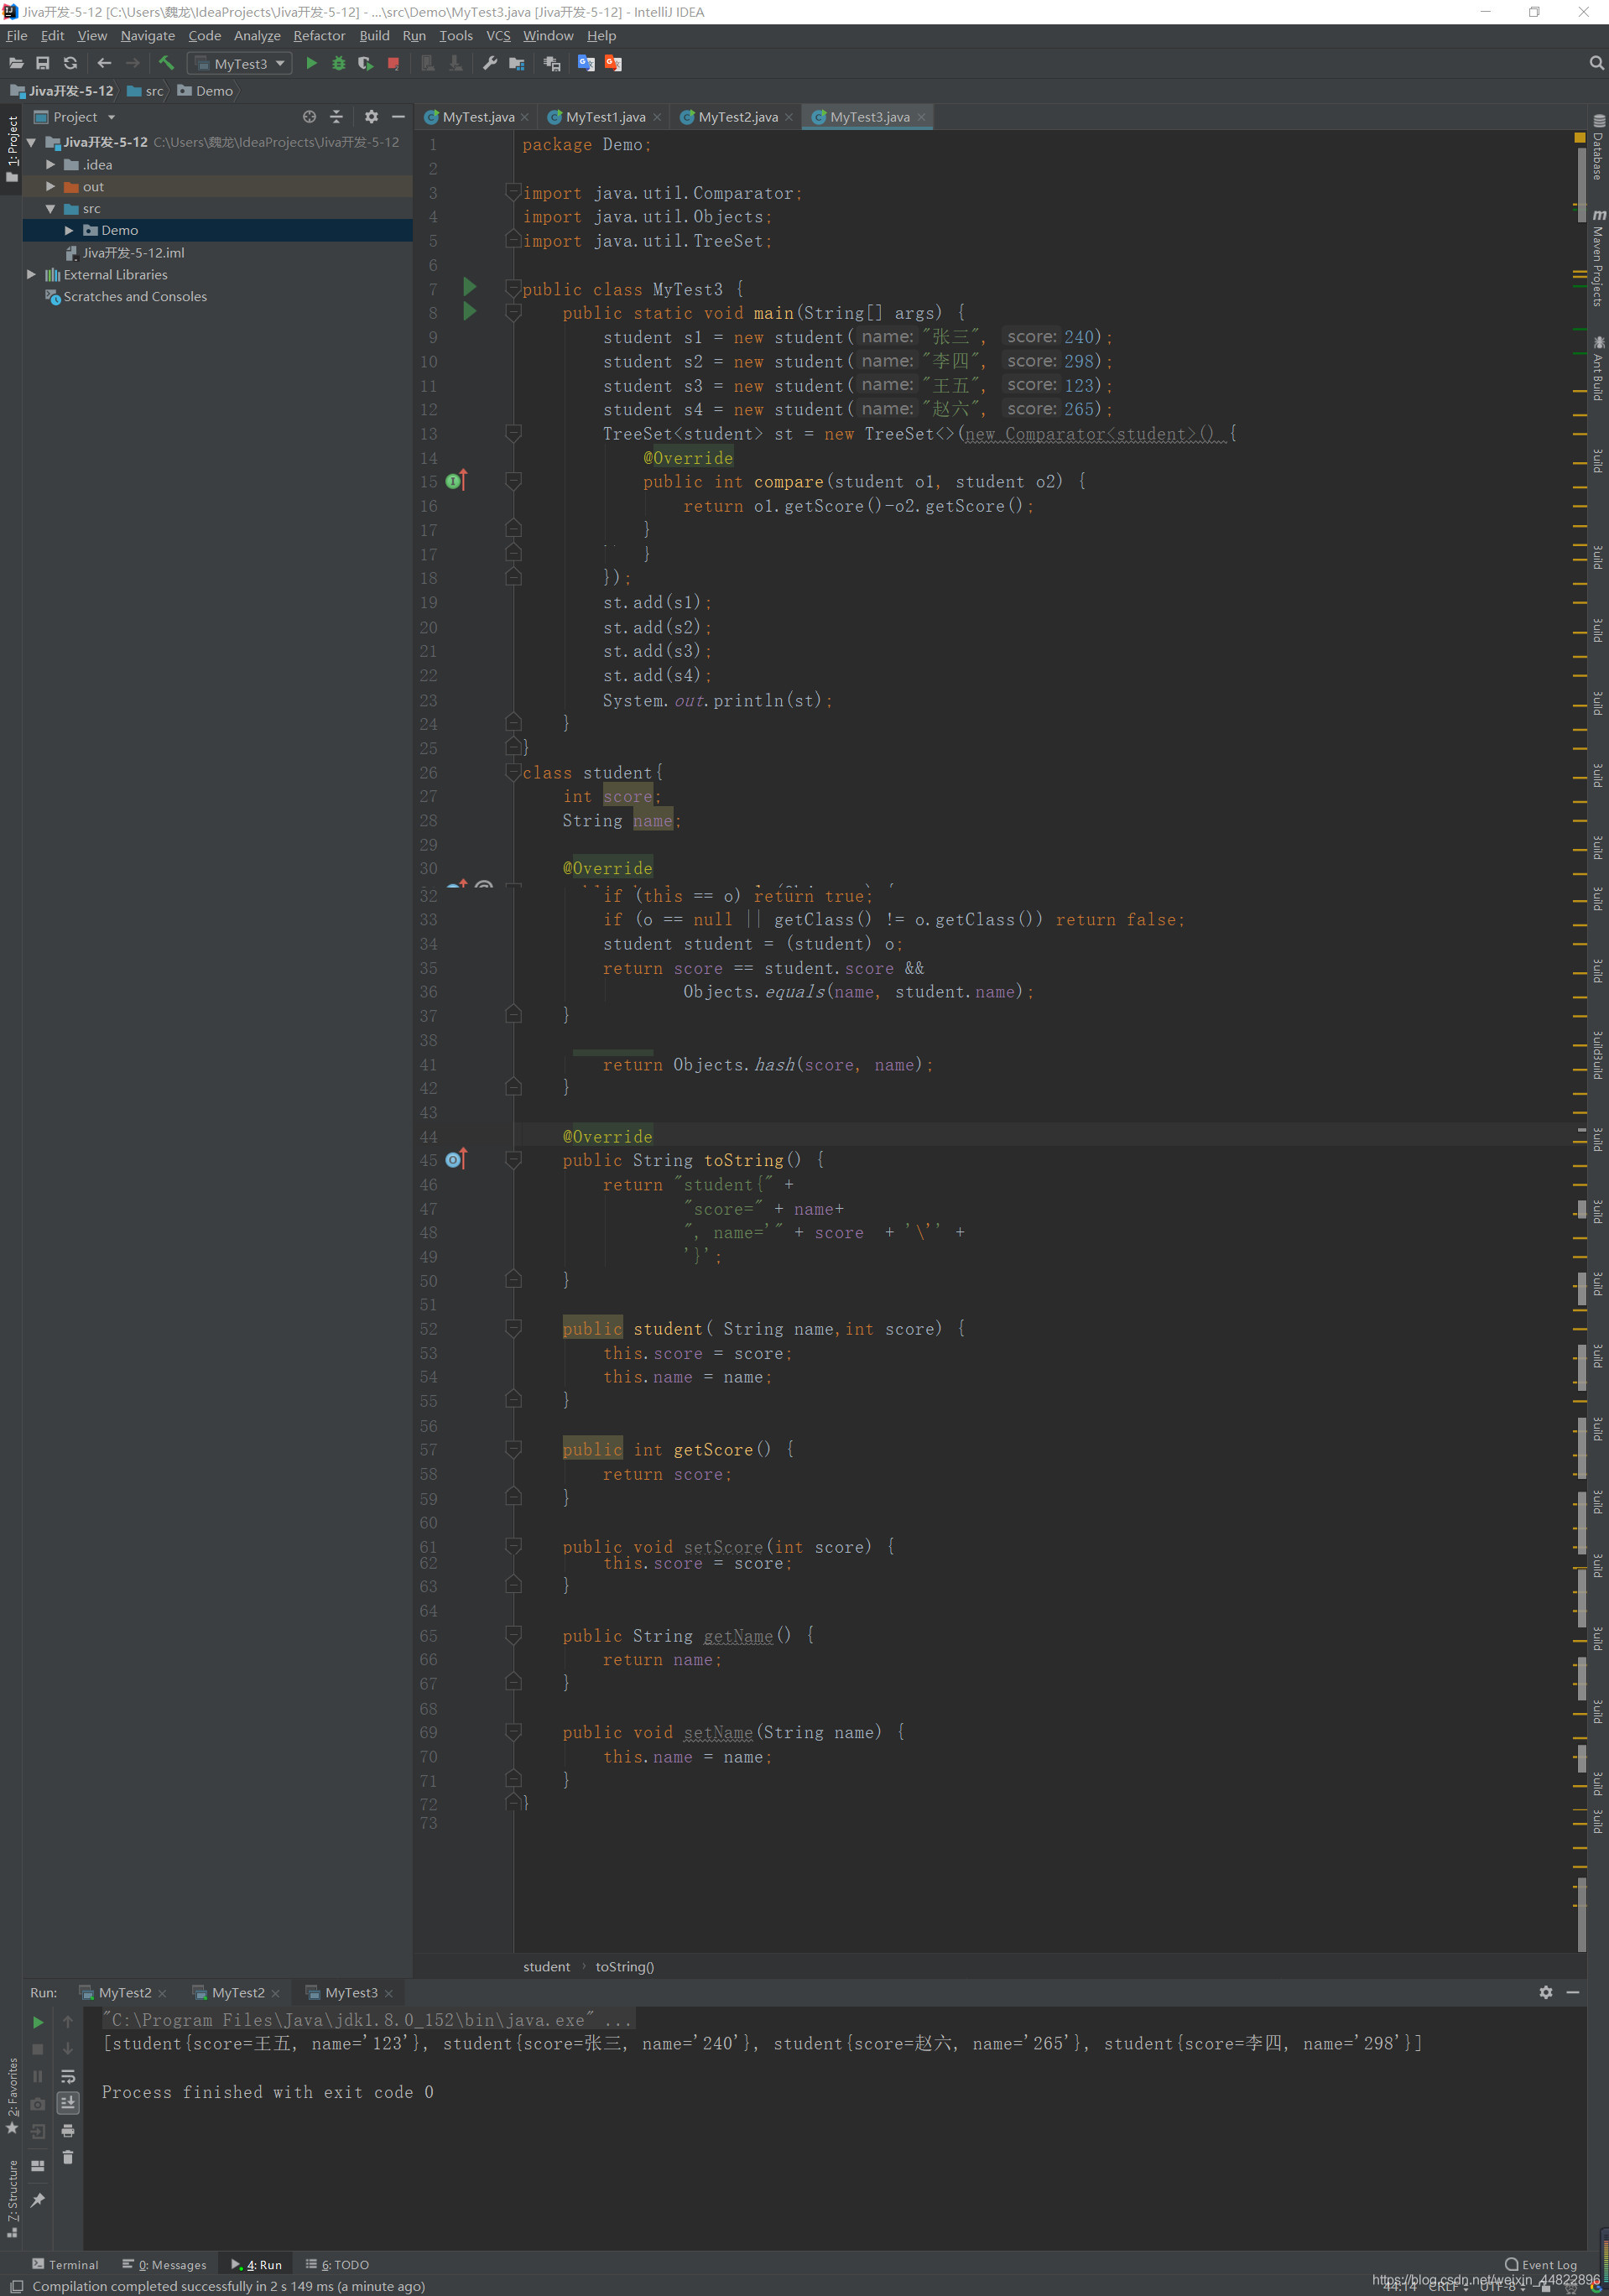Viewport: 1609px width, 2296px height.
Task: Stop the process with the red square icon
Action: point(393,63)
